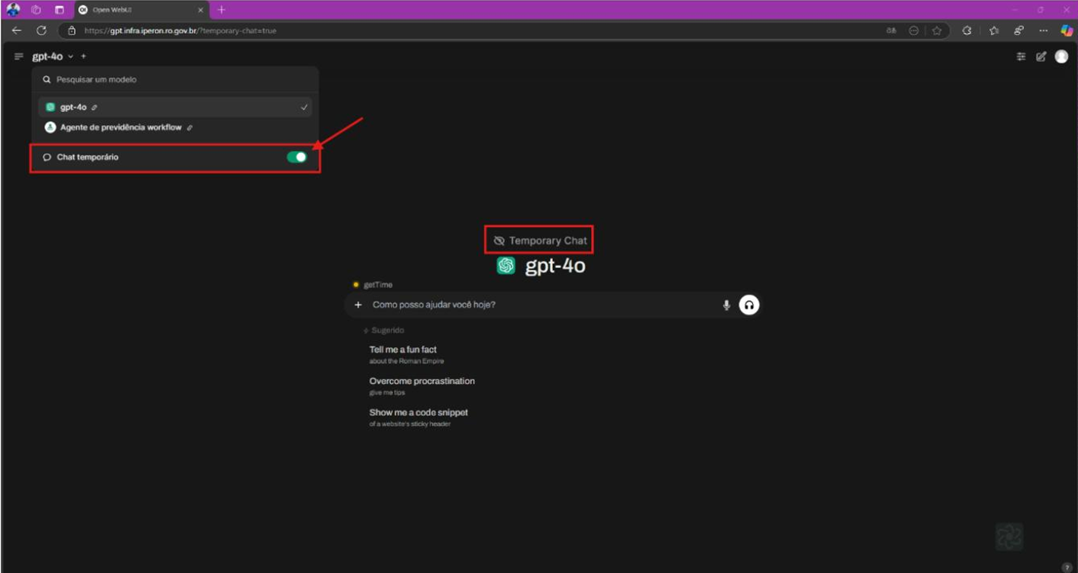Open the sidebar hamburger menu
This screenshot has width=1078, height=573.
click(19, 57)
